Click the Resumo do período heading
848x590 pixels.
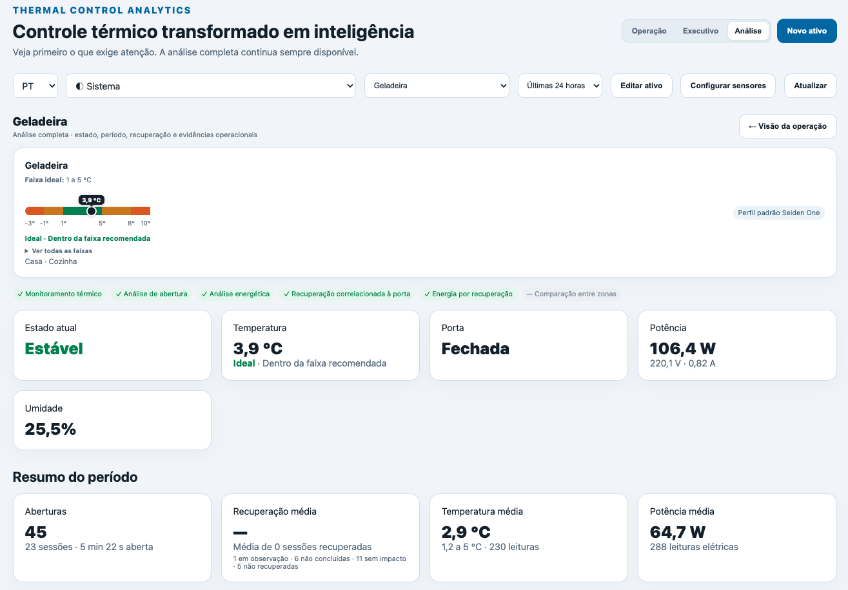pos(75,477)
